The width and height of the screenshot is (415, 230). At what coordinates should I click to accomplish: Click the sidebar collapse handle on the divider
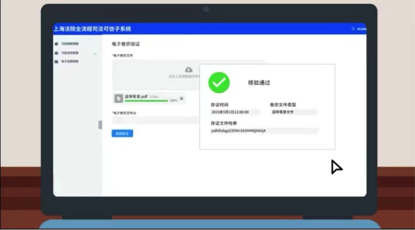[100, 125]
